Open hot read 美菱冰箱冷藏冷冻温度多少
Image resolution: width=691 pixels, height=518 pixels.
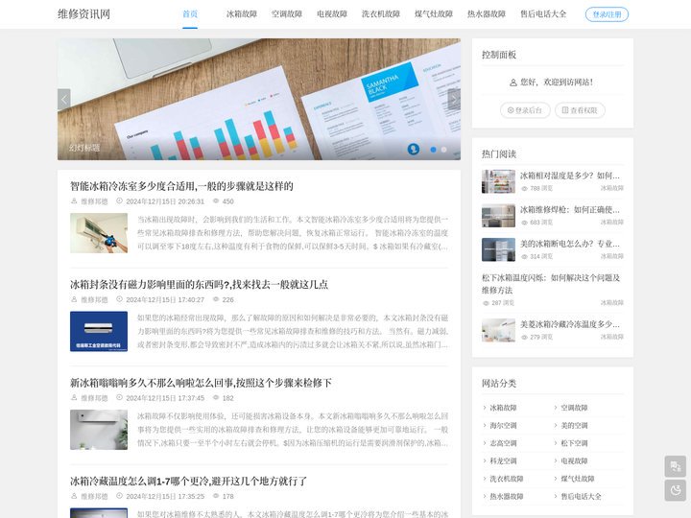coord(570,324)
